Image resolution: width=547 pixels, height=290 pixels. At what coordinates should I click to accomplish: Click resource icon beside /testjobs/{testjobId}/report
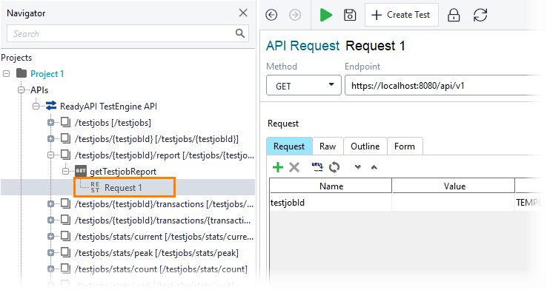click(x=65, y=155)
